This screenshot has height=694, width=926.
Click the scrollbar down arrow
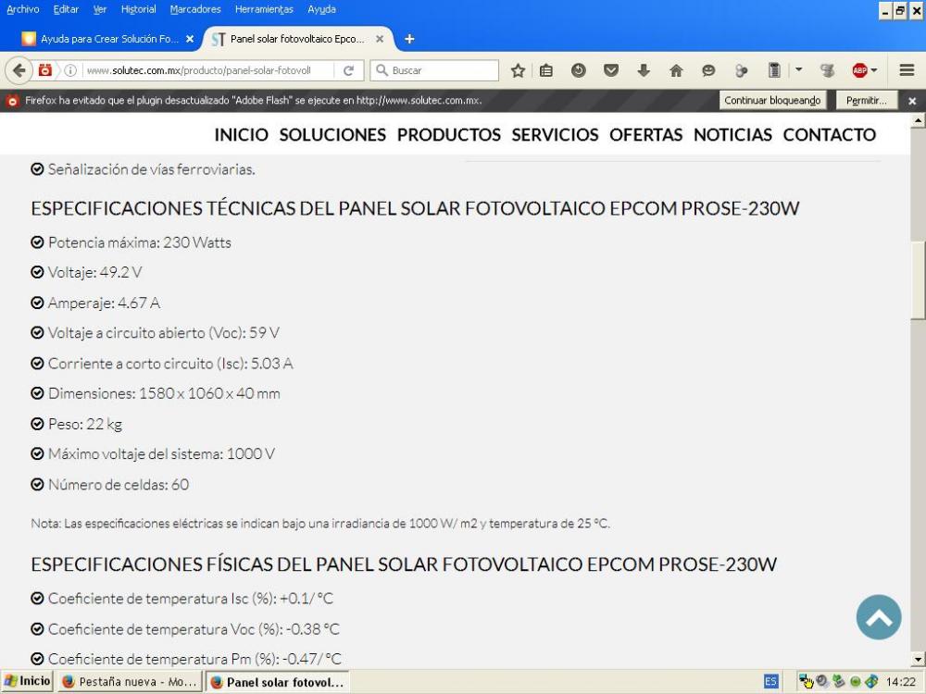coord(918,659)
